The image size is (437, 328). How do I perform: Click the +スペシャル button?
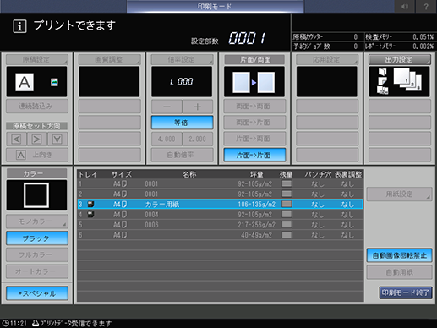37,293
